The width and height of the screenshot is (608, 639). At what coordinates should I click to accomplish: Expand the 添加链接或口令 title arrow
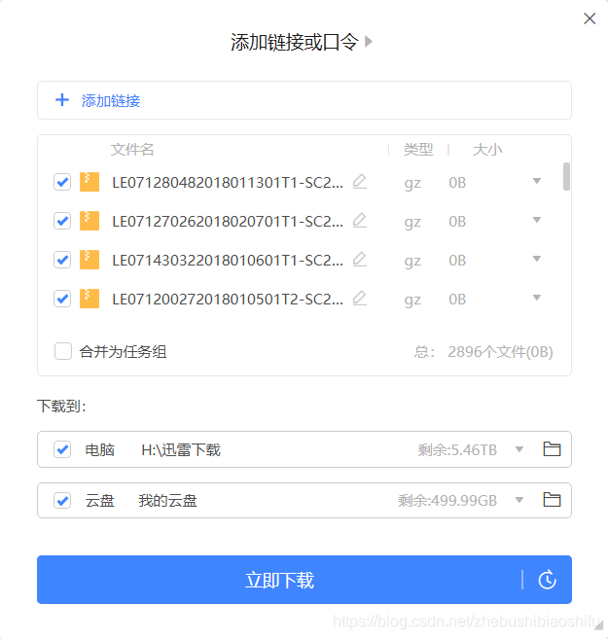(369, 42)
